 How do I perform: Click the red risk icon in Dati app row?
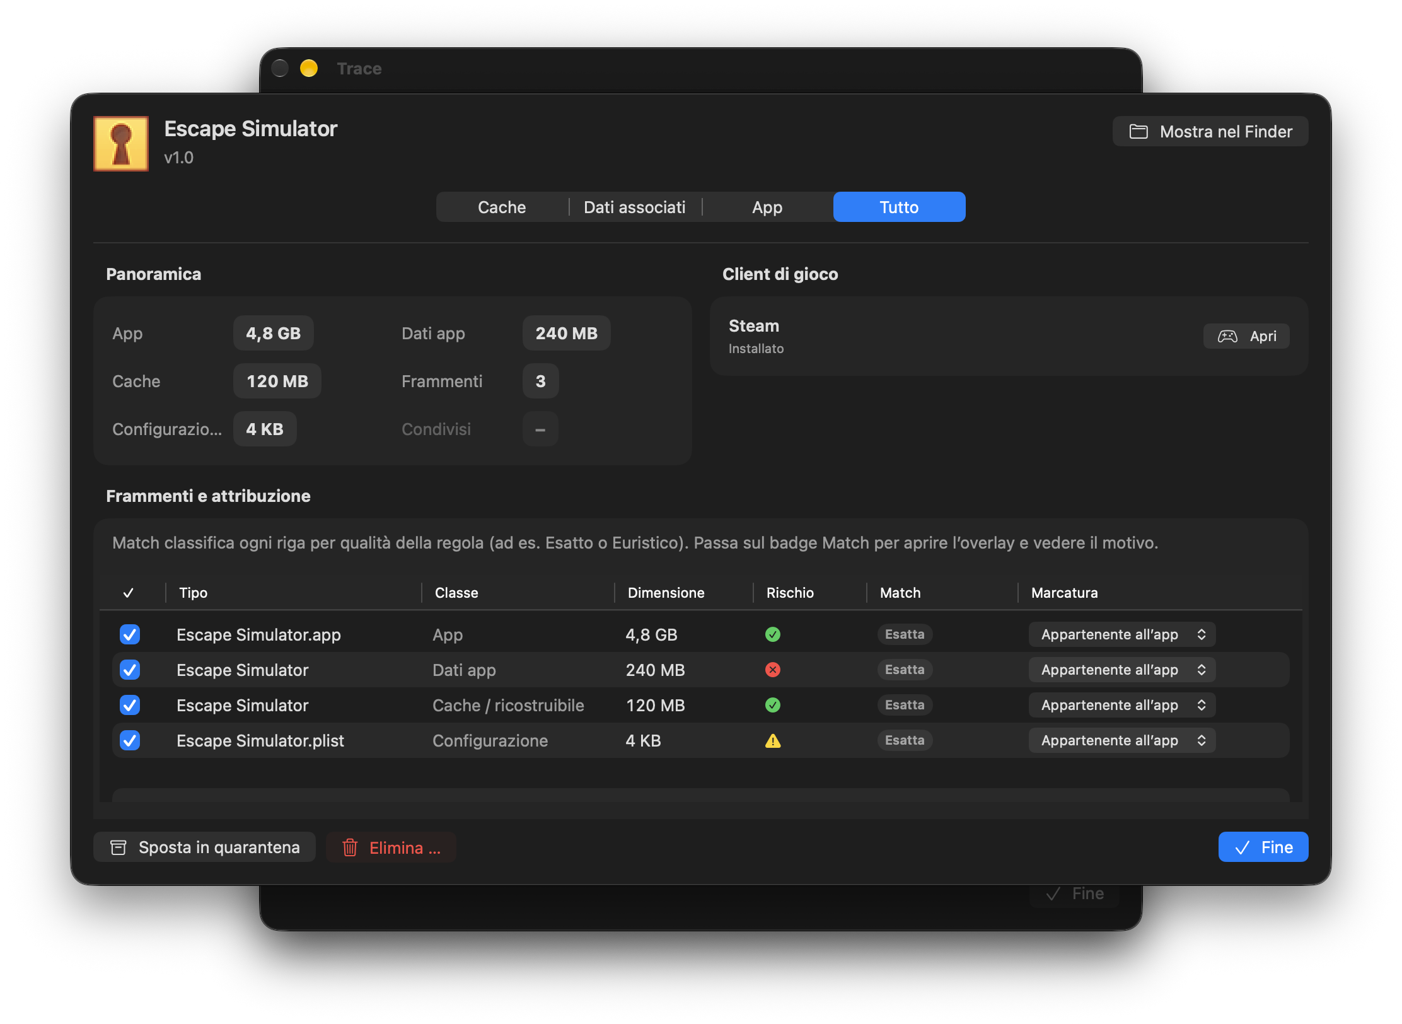click(772, 670)
